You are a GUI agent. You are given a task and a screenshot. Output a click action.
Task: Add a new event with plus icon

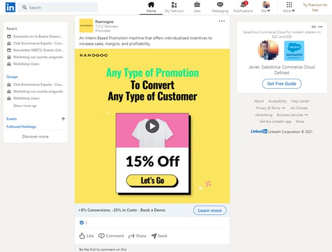(x=63, y=118)
